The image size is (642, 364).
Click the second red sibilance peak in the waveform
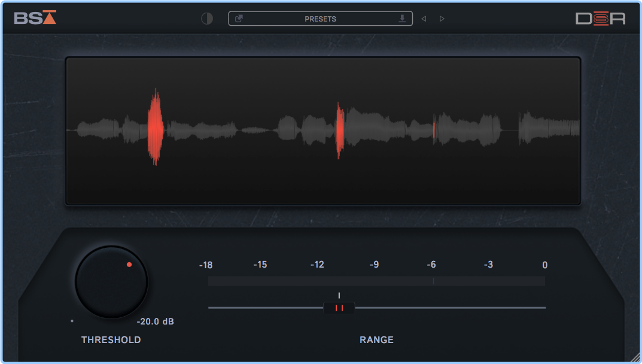[340, 131]
